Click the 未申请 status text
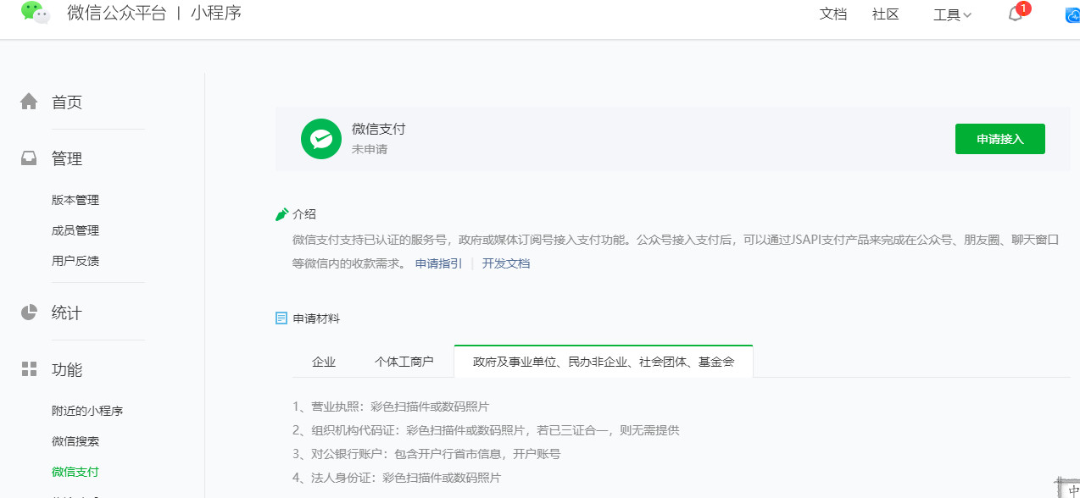The width and height of the screenshot is (1080, 498). point(370,149)
